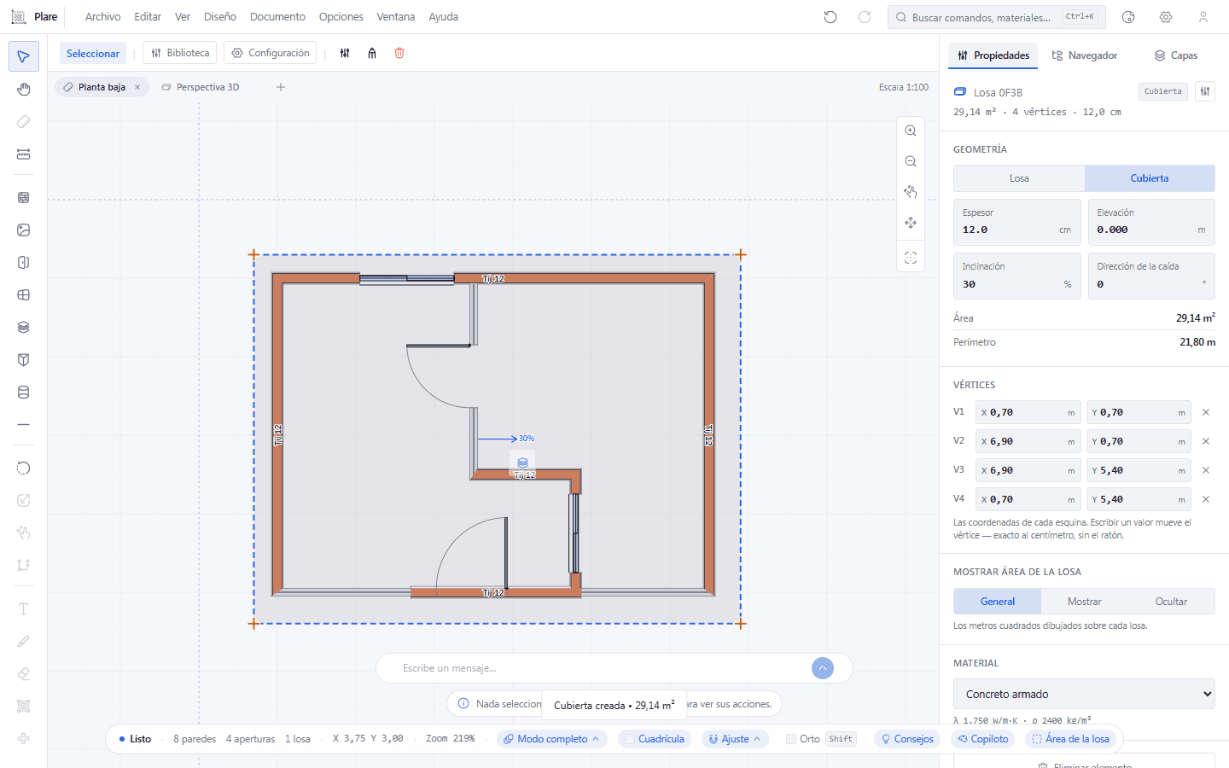Image resolution: width=1229 pixels, height=768 pixels.
Task: Open the Concreto armado material dropdown
Action: click(x=1084, y=694)
